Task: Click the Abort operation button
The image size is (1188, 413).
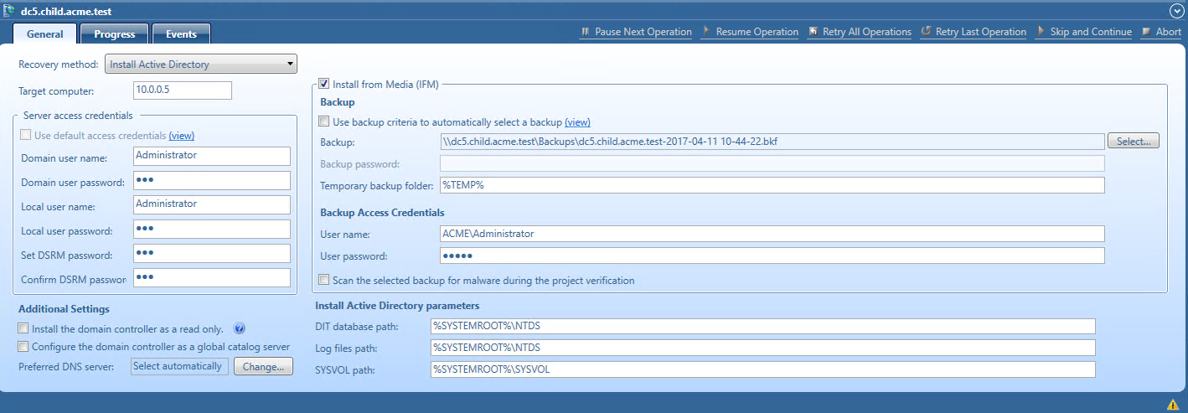Action: click(1161, 32)
